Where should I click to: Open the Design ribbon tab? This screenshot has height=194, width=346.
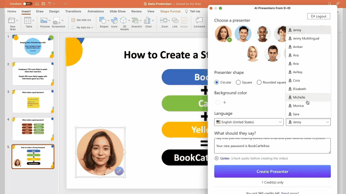[x=54, y=11]
